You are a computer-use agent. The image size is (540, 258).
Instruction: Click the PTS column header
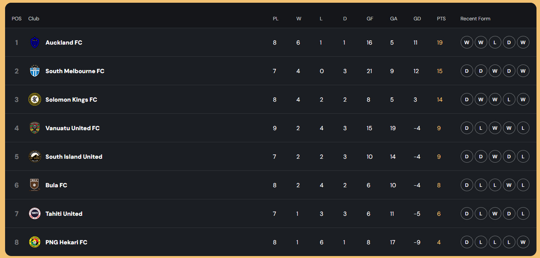pos(441,19)
